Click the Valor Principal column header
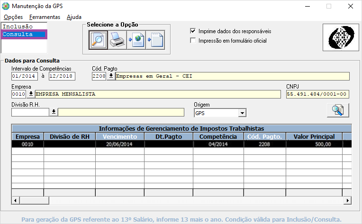Image resolution: width=362 pixels, height=224 pixels. tap(314, 136)
